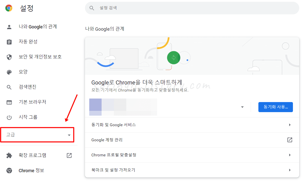Open Chrome 프로필 맞춤설정 row
Image resolution: width=302 pixels, height=181 pixels.
192,155
